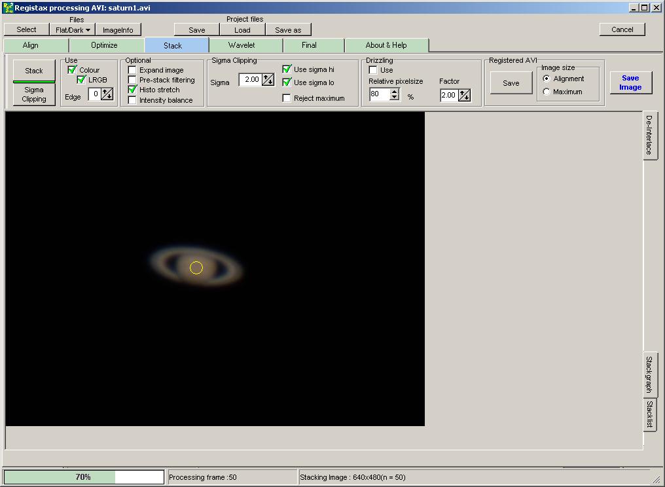The image size is (665, 487).
Task: Select Maximum image size radio
Action: point(547,92)
